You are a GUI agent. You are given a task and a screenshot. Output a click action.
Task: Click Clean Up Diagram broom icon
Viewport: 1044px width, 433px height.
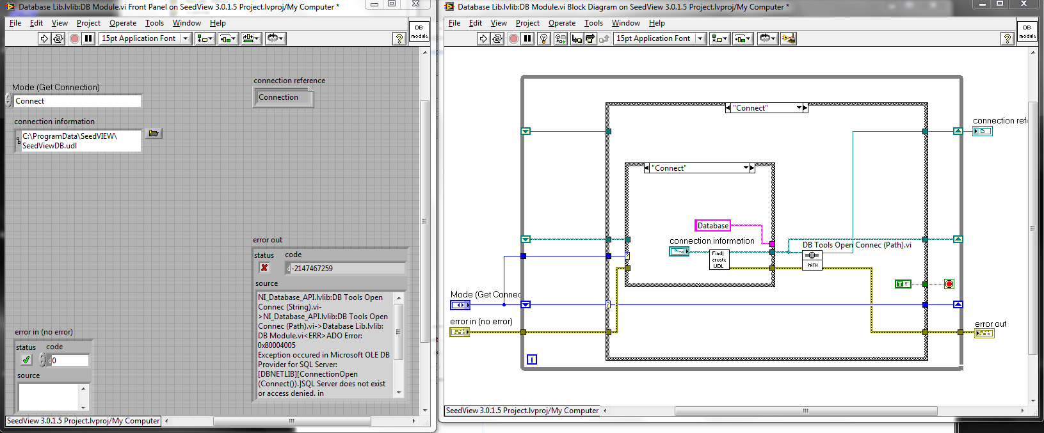[x=788, y=38]
